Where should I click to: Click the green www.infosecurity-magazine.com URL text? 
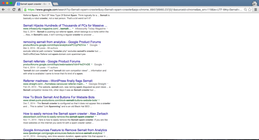click(47, 29)
